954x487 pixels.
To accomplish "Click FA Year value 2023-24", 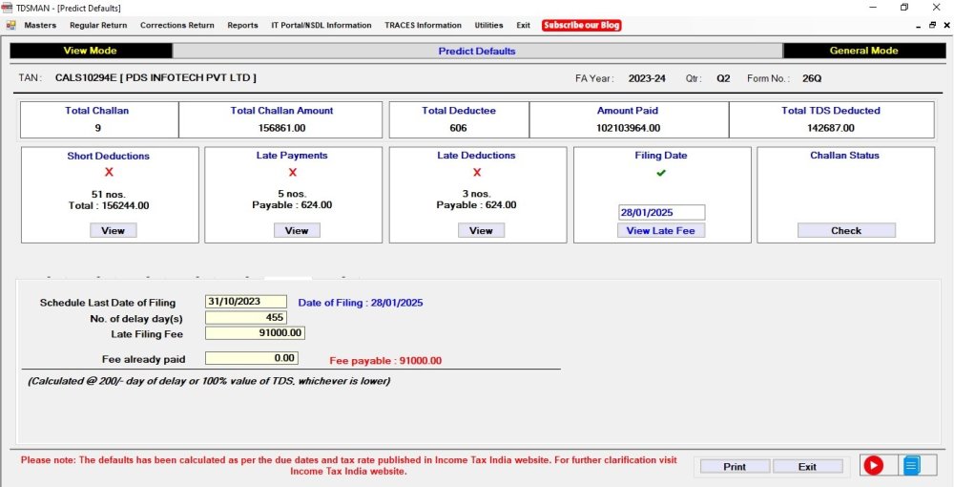I will pyautogui.click(x=647, y=78).
